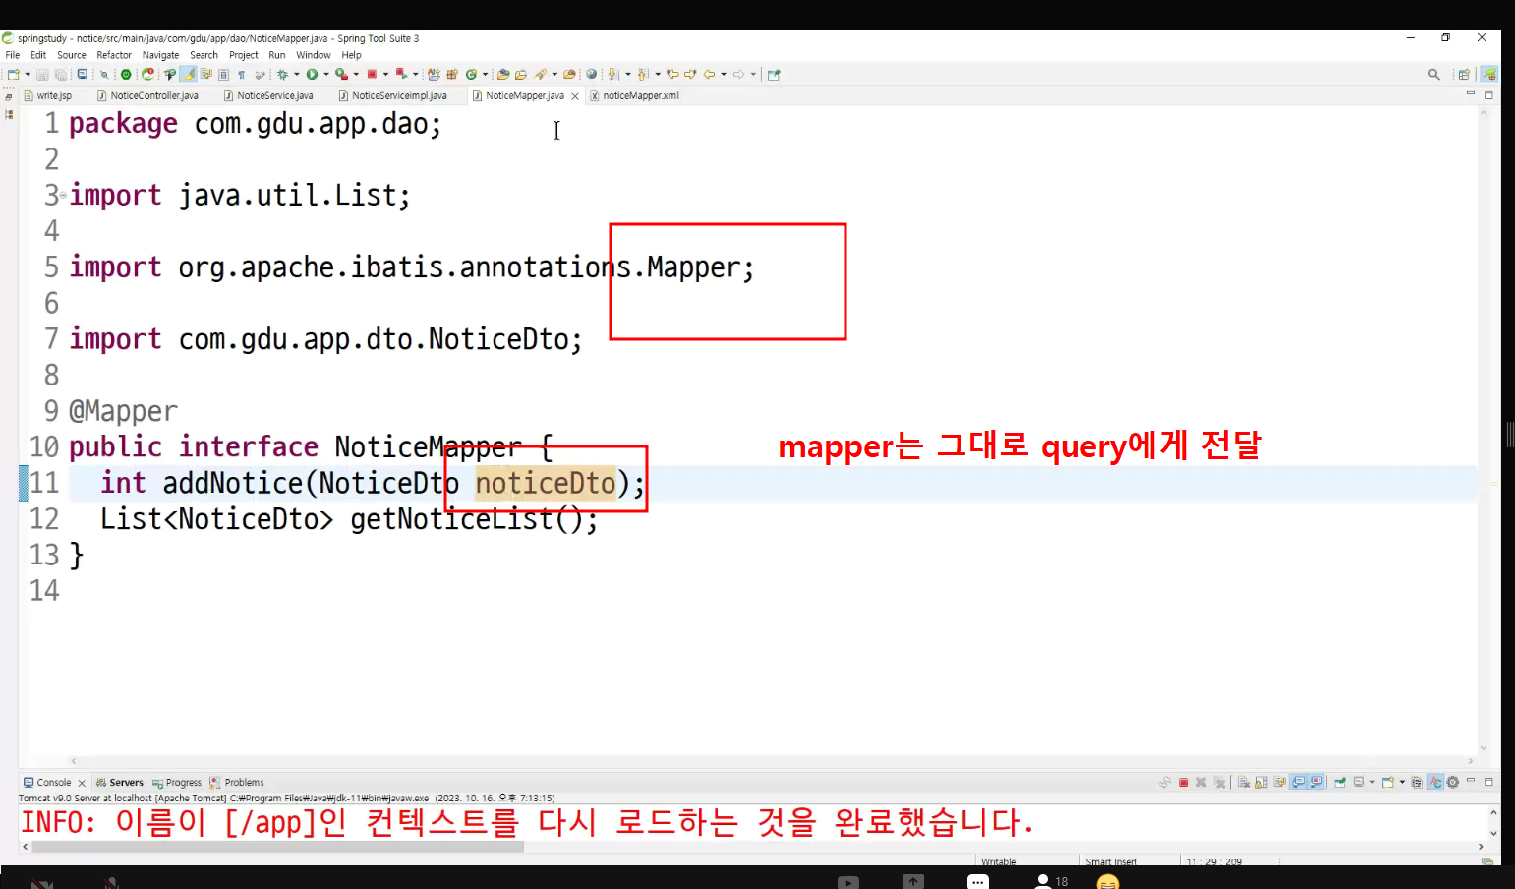Toggle the console ANSI color 'Ac' icon

point(1434,783)
